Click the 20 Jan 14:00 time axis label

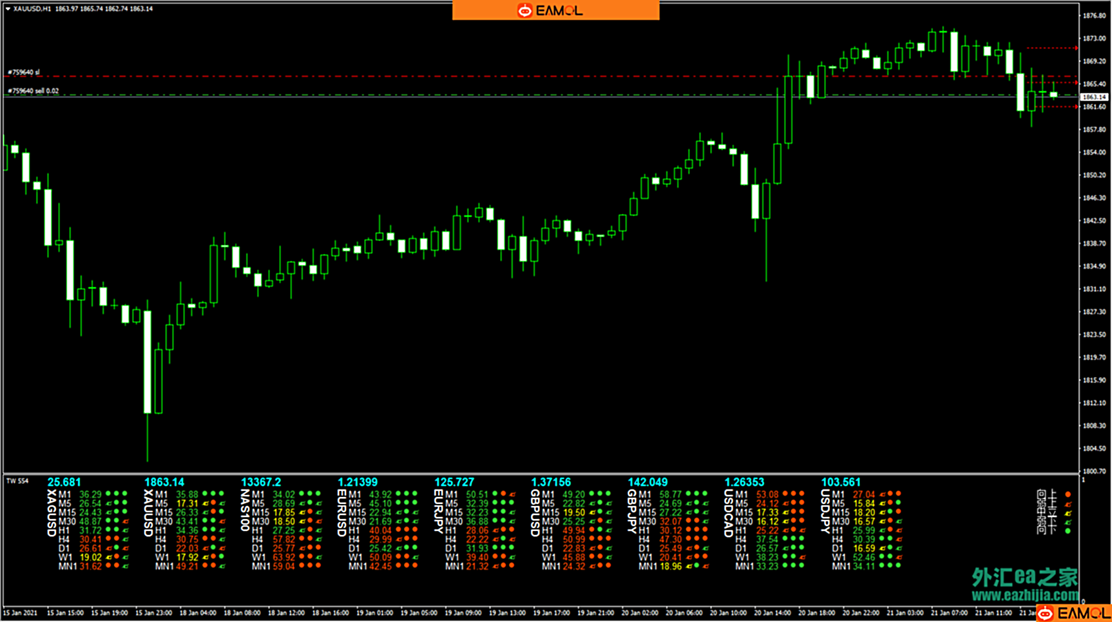coord(771,612)
